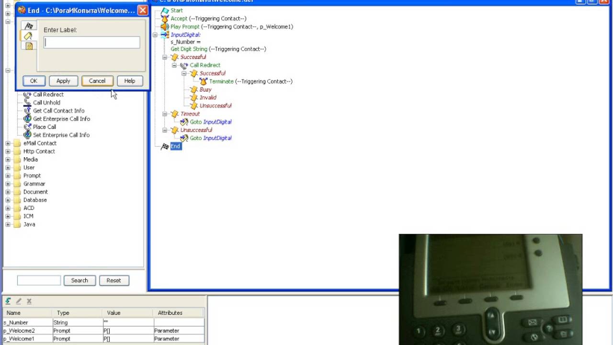Screen dimensions: 613x345
Task: Collapse the InputDigital label node
Action: (155, 35)
